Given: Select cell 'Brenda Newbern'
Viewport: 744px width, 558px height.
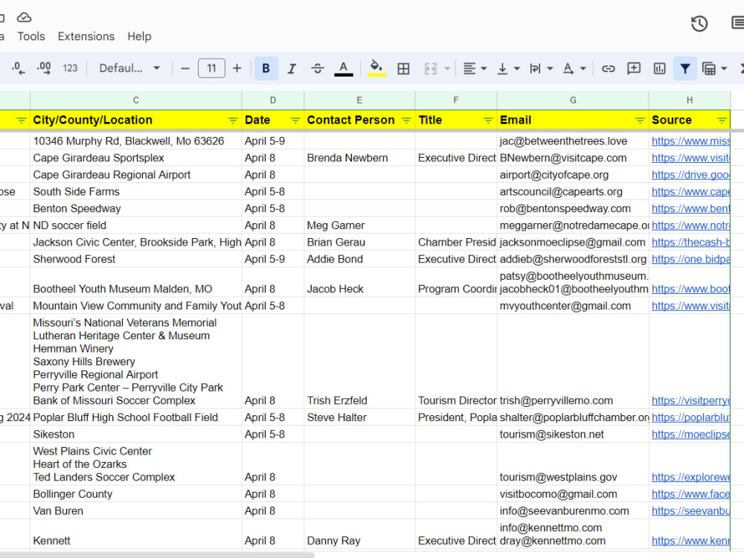Looking at the screenshot, I should coord(359,158).
